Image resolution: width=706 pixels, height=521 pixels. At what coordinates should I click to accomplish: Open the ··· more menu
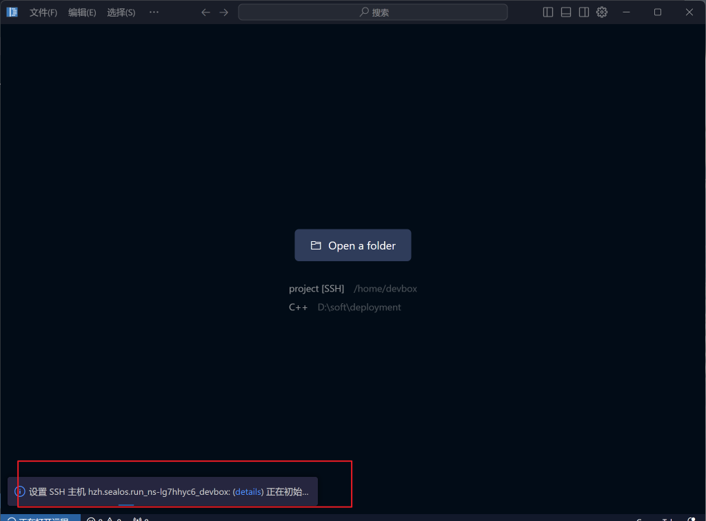tap(153, 12)
